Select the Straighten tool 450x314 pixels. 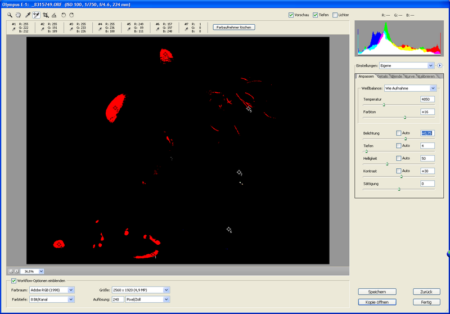[53, 15]
